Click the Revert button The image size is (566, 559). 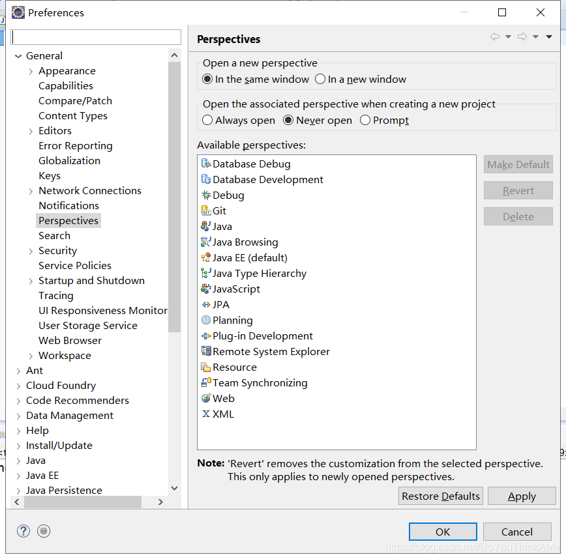pyautogui.click(x=518, y=190)
